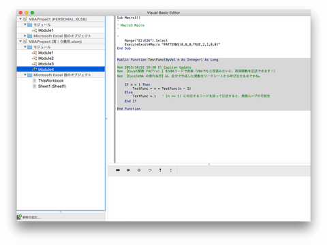Image resolution: width=327 pixels, height=245 pixels.
Task: Click the モジュール folder icon under PERSONAL.XLSB
Action: (x=30, y=24)
